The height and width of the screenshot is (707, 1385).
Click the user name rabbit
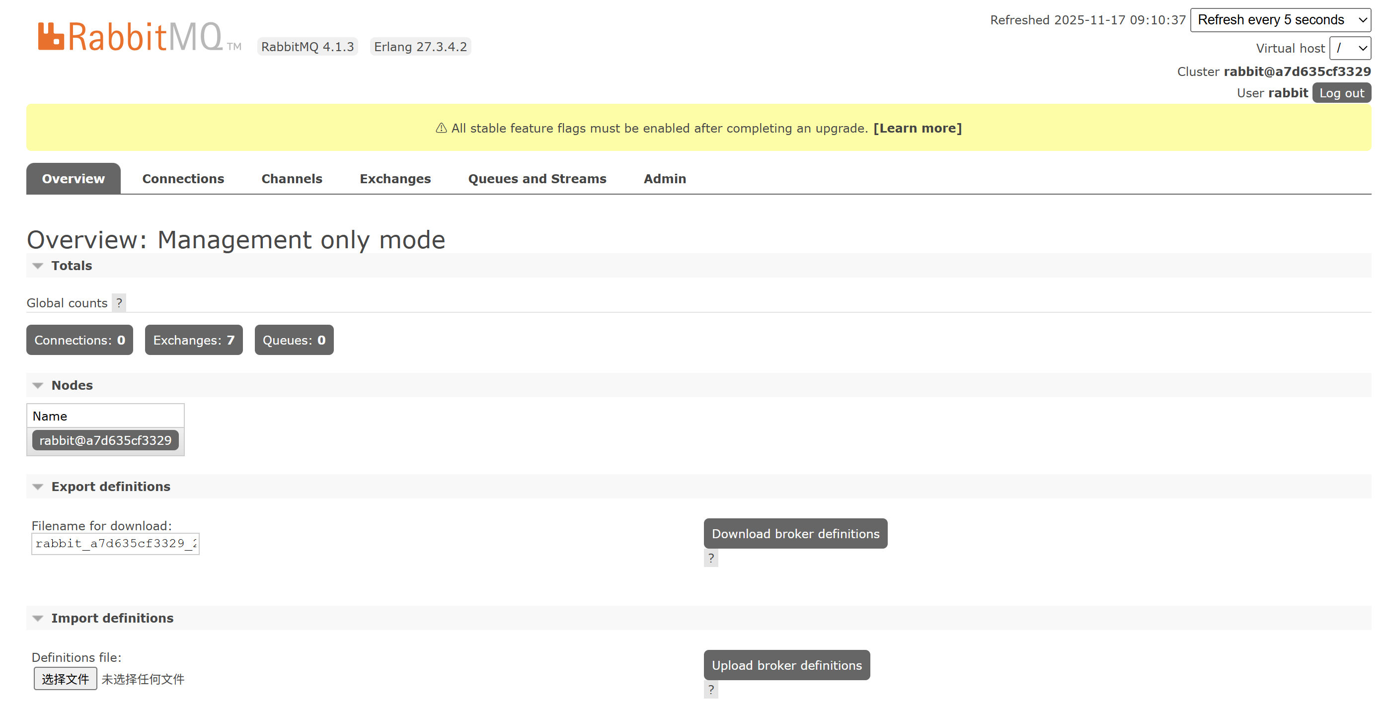pos(1288,93)
